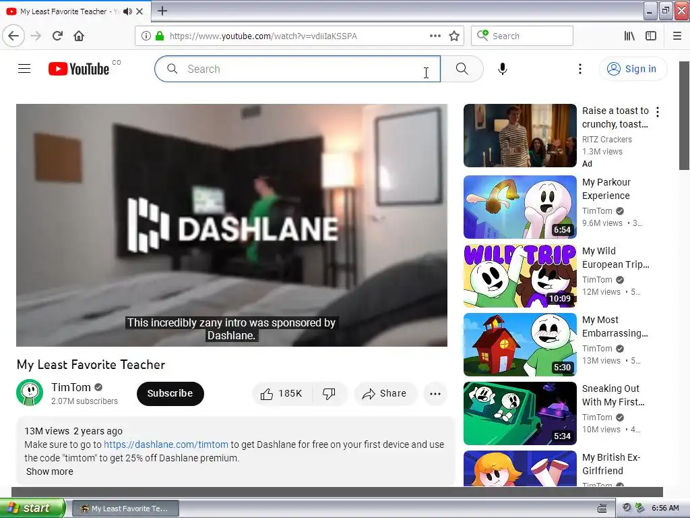Go to the browser Home page
Viewport: 690px width, 518px height.
tap(79, 36)
